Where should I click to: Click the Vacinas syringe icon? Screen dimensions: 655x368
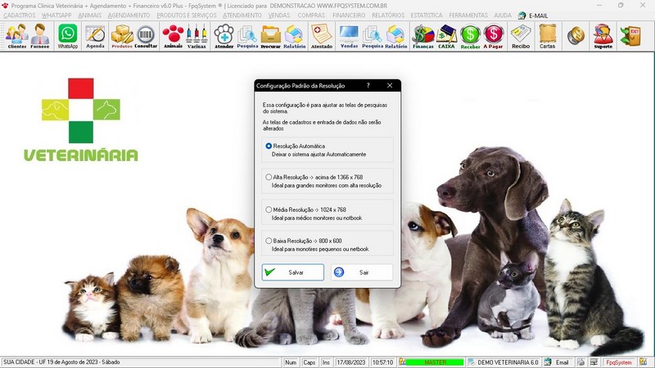(x=196, y=35)
